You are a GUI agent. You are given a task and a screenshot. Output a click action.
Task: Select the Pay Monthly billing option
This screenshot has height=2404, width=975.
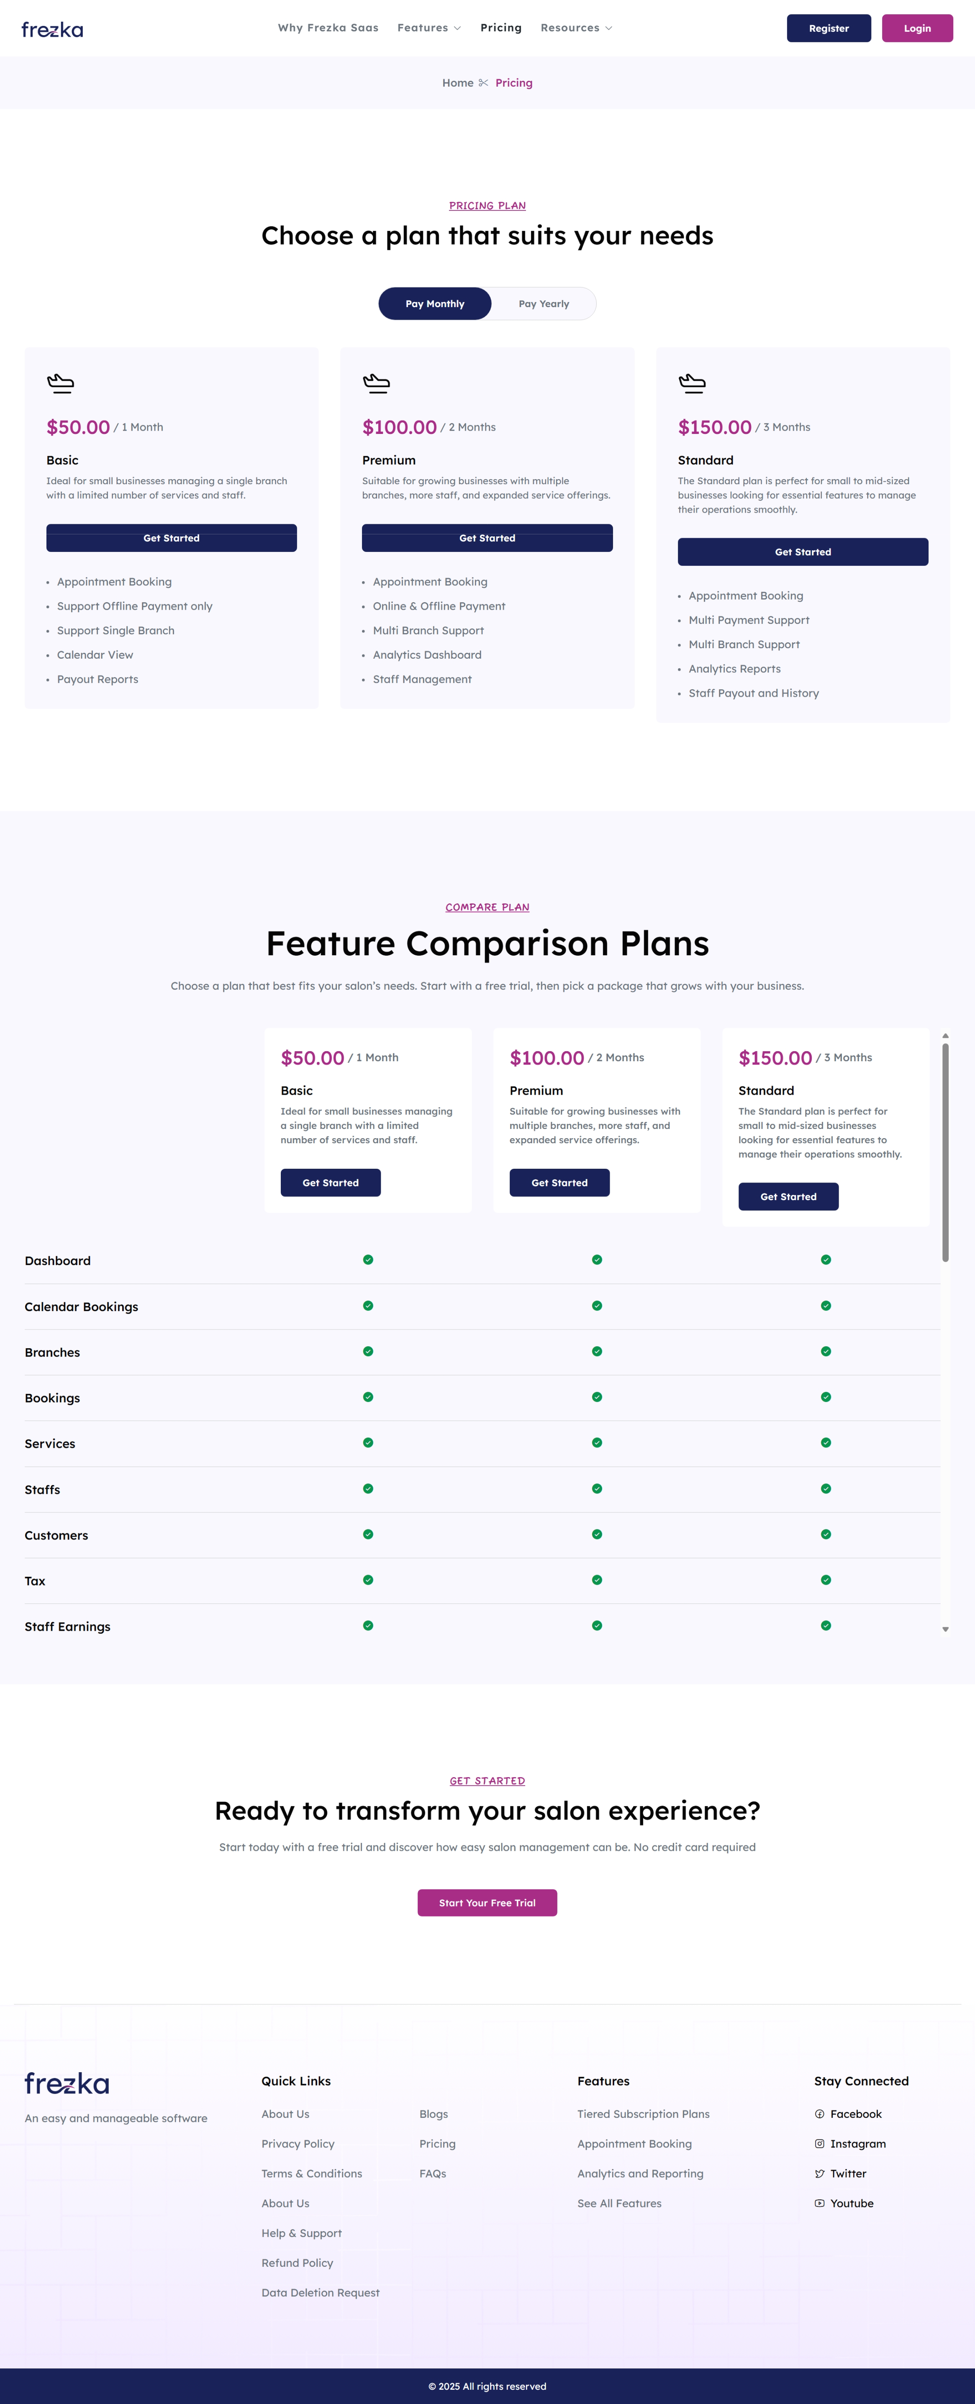pyautogui.click(x=435, y=304)
